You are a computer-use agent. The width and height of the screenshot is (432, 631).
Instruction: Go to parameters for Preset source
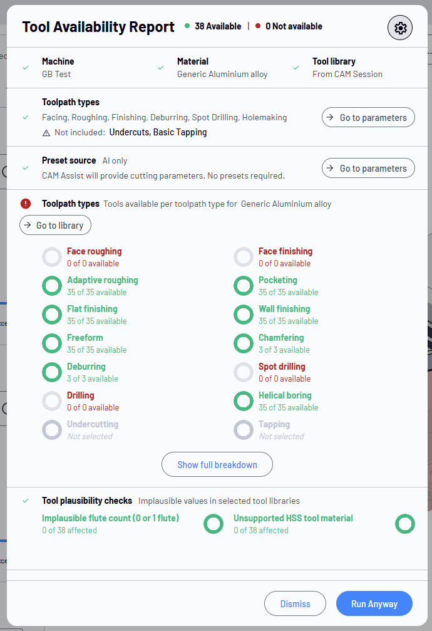pyautogui.click(x=368, y=168)
